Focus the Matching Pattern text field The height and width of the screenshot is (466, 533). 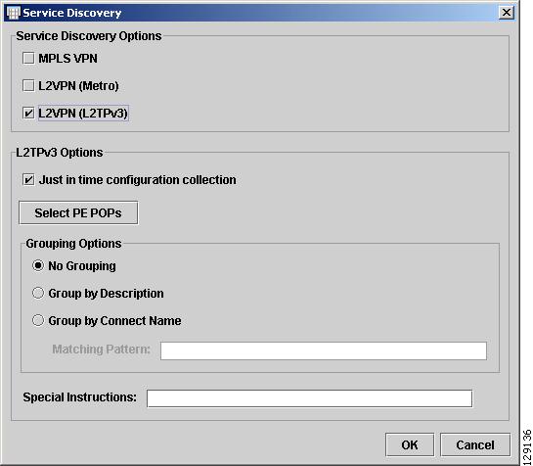[324, 350]
